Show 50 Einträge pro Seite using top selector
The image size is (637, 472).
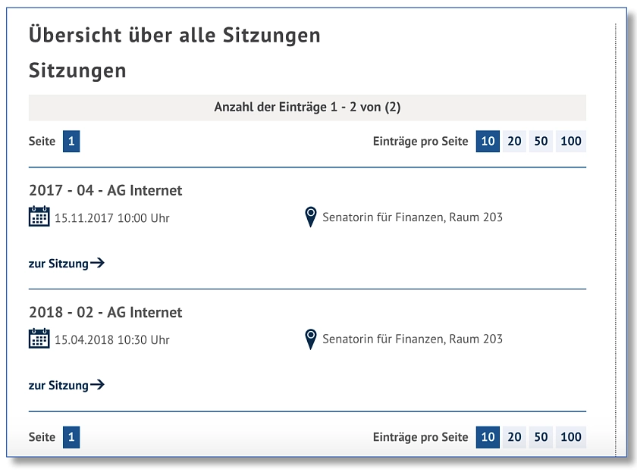point(541,141)
